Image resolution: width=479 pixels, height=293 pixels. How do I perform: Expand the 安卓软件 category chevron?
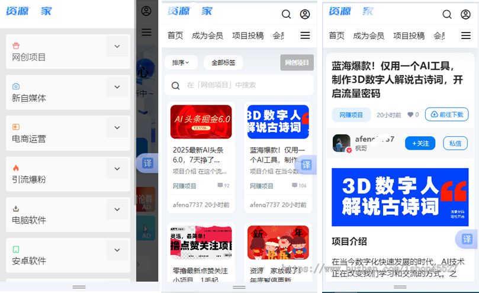[117, 250]
